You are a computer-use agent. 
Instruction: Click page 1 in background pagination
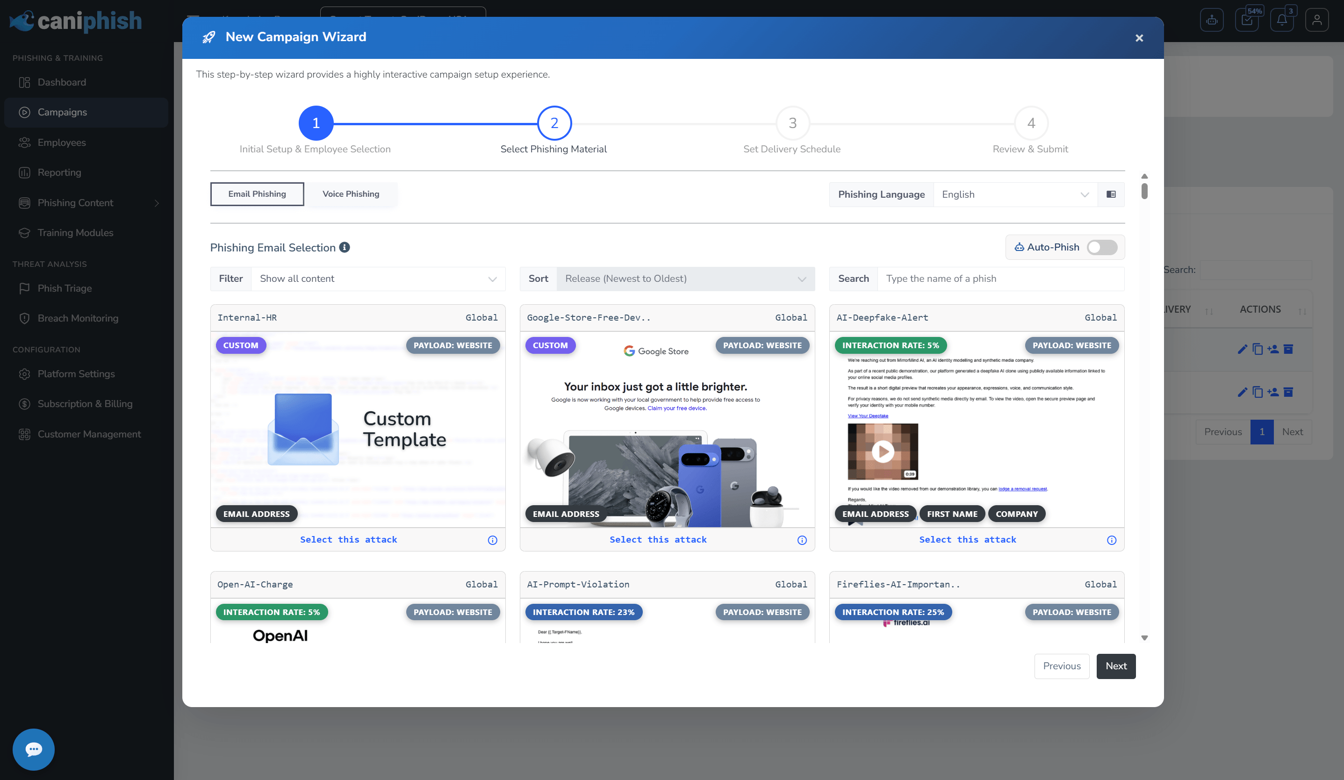click(x=1262, y=432)
